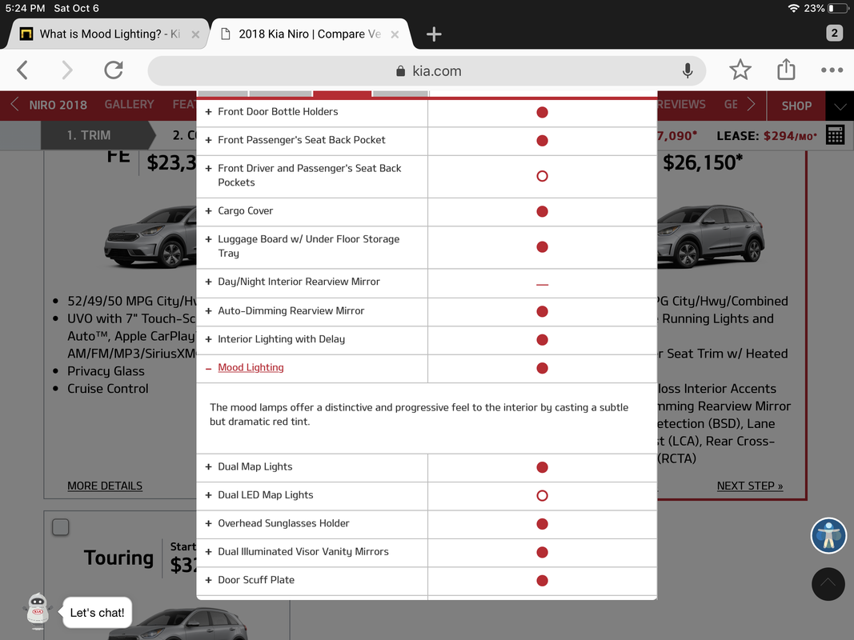Tap the kia.com address bar

point(427,70)
